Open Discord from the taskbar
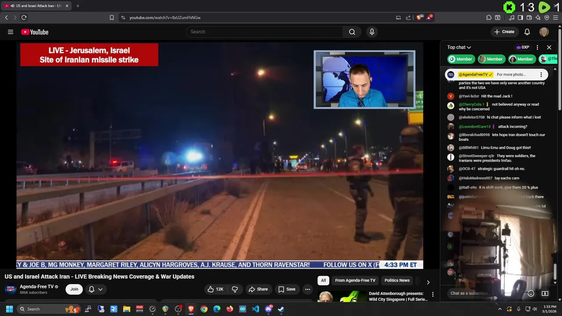 point(268,309)
